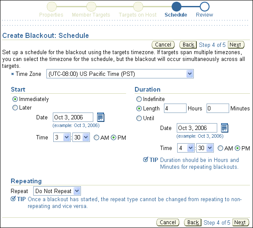Click the bottom Cancel button
The height and width of the screenshot is (228, 253).
pos(168,222)
